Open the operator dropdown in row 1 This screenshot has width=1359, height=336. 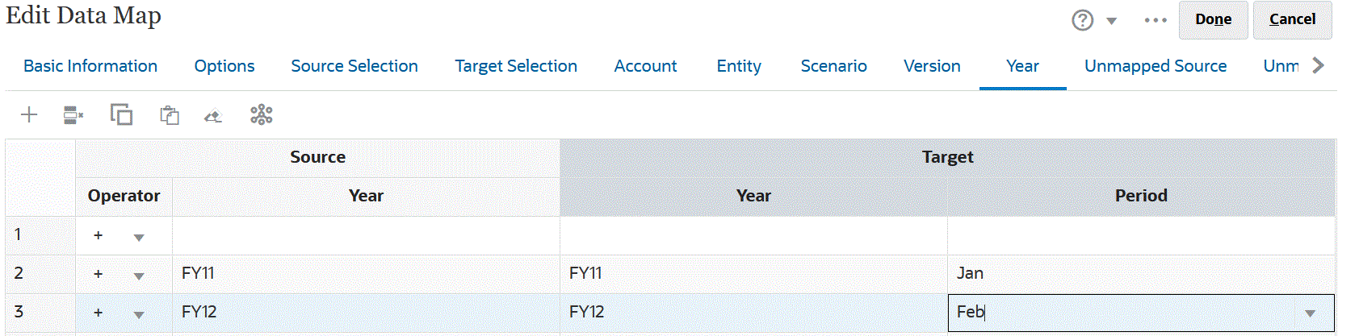coord(139,237)
